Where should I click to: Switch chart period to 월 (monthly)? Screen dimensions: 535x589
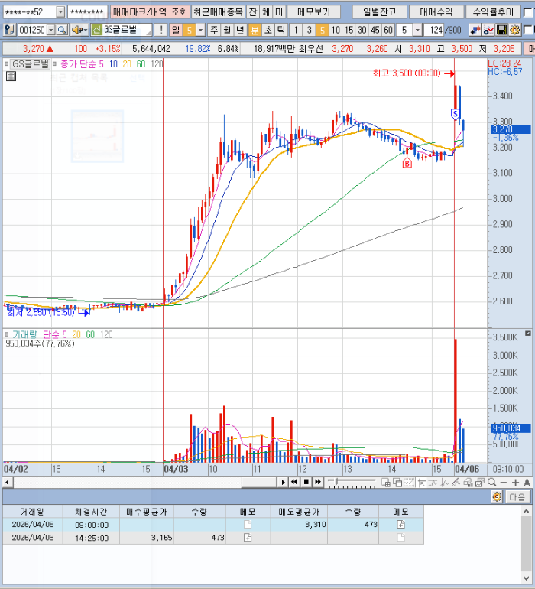coord(227,30)
